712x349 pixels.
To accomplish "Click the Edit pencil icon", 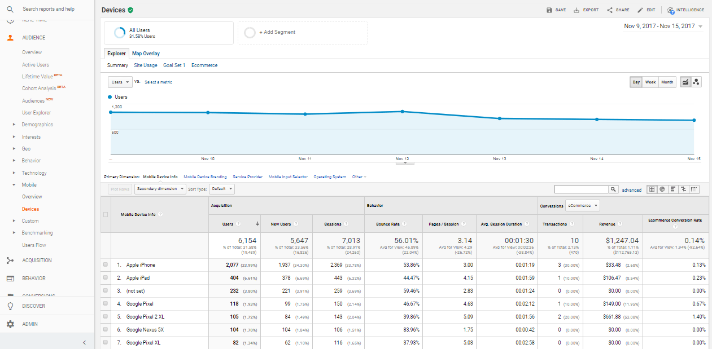I will click(x=640, y=10).
